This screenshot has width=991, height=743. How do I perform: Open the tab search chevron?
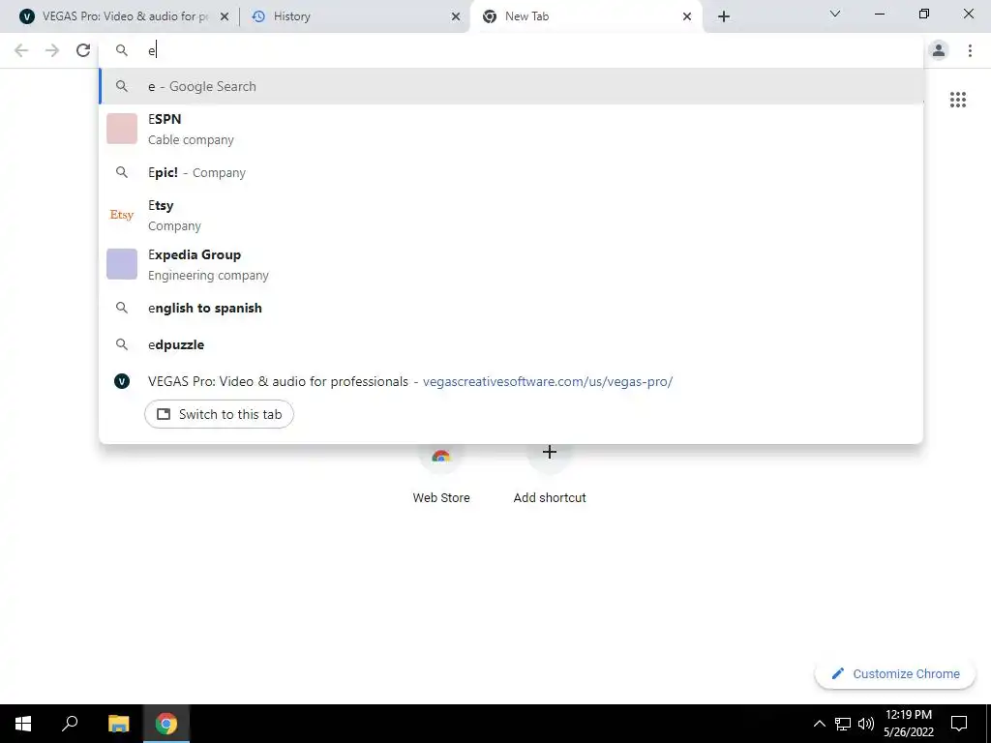click(x=835, y=14)
